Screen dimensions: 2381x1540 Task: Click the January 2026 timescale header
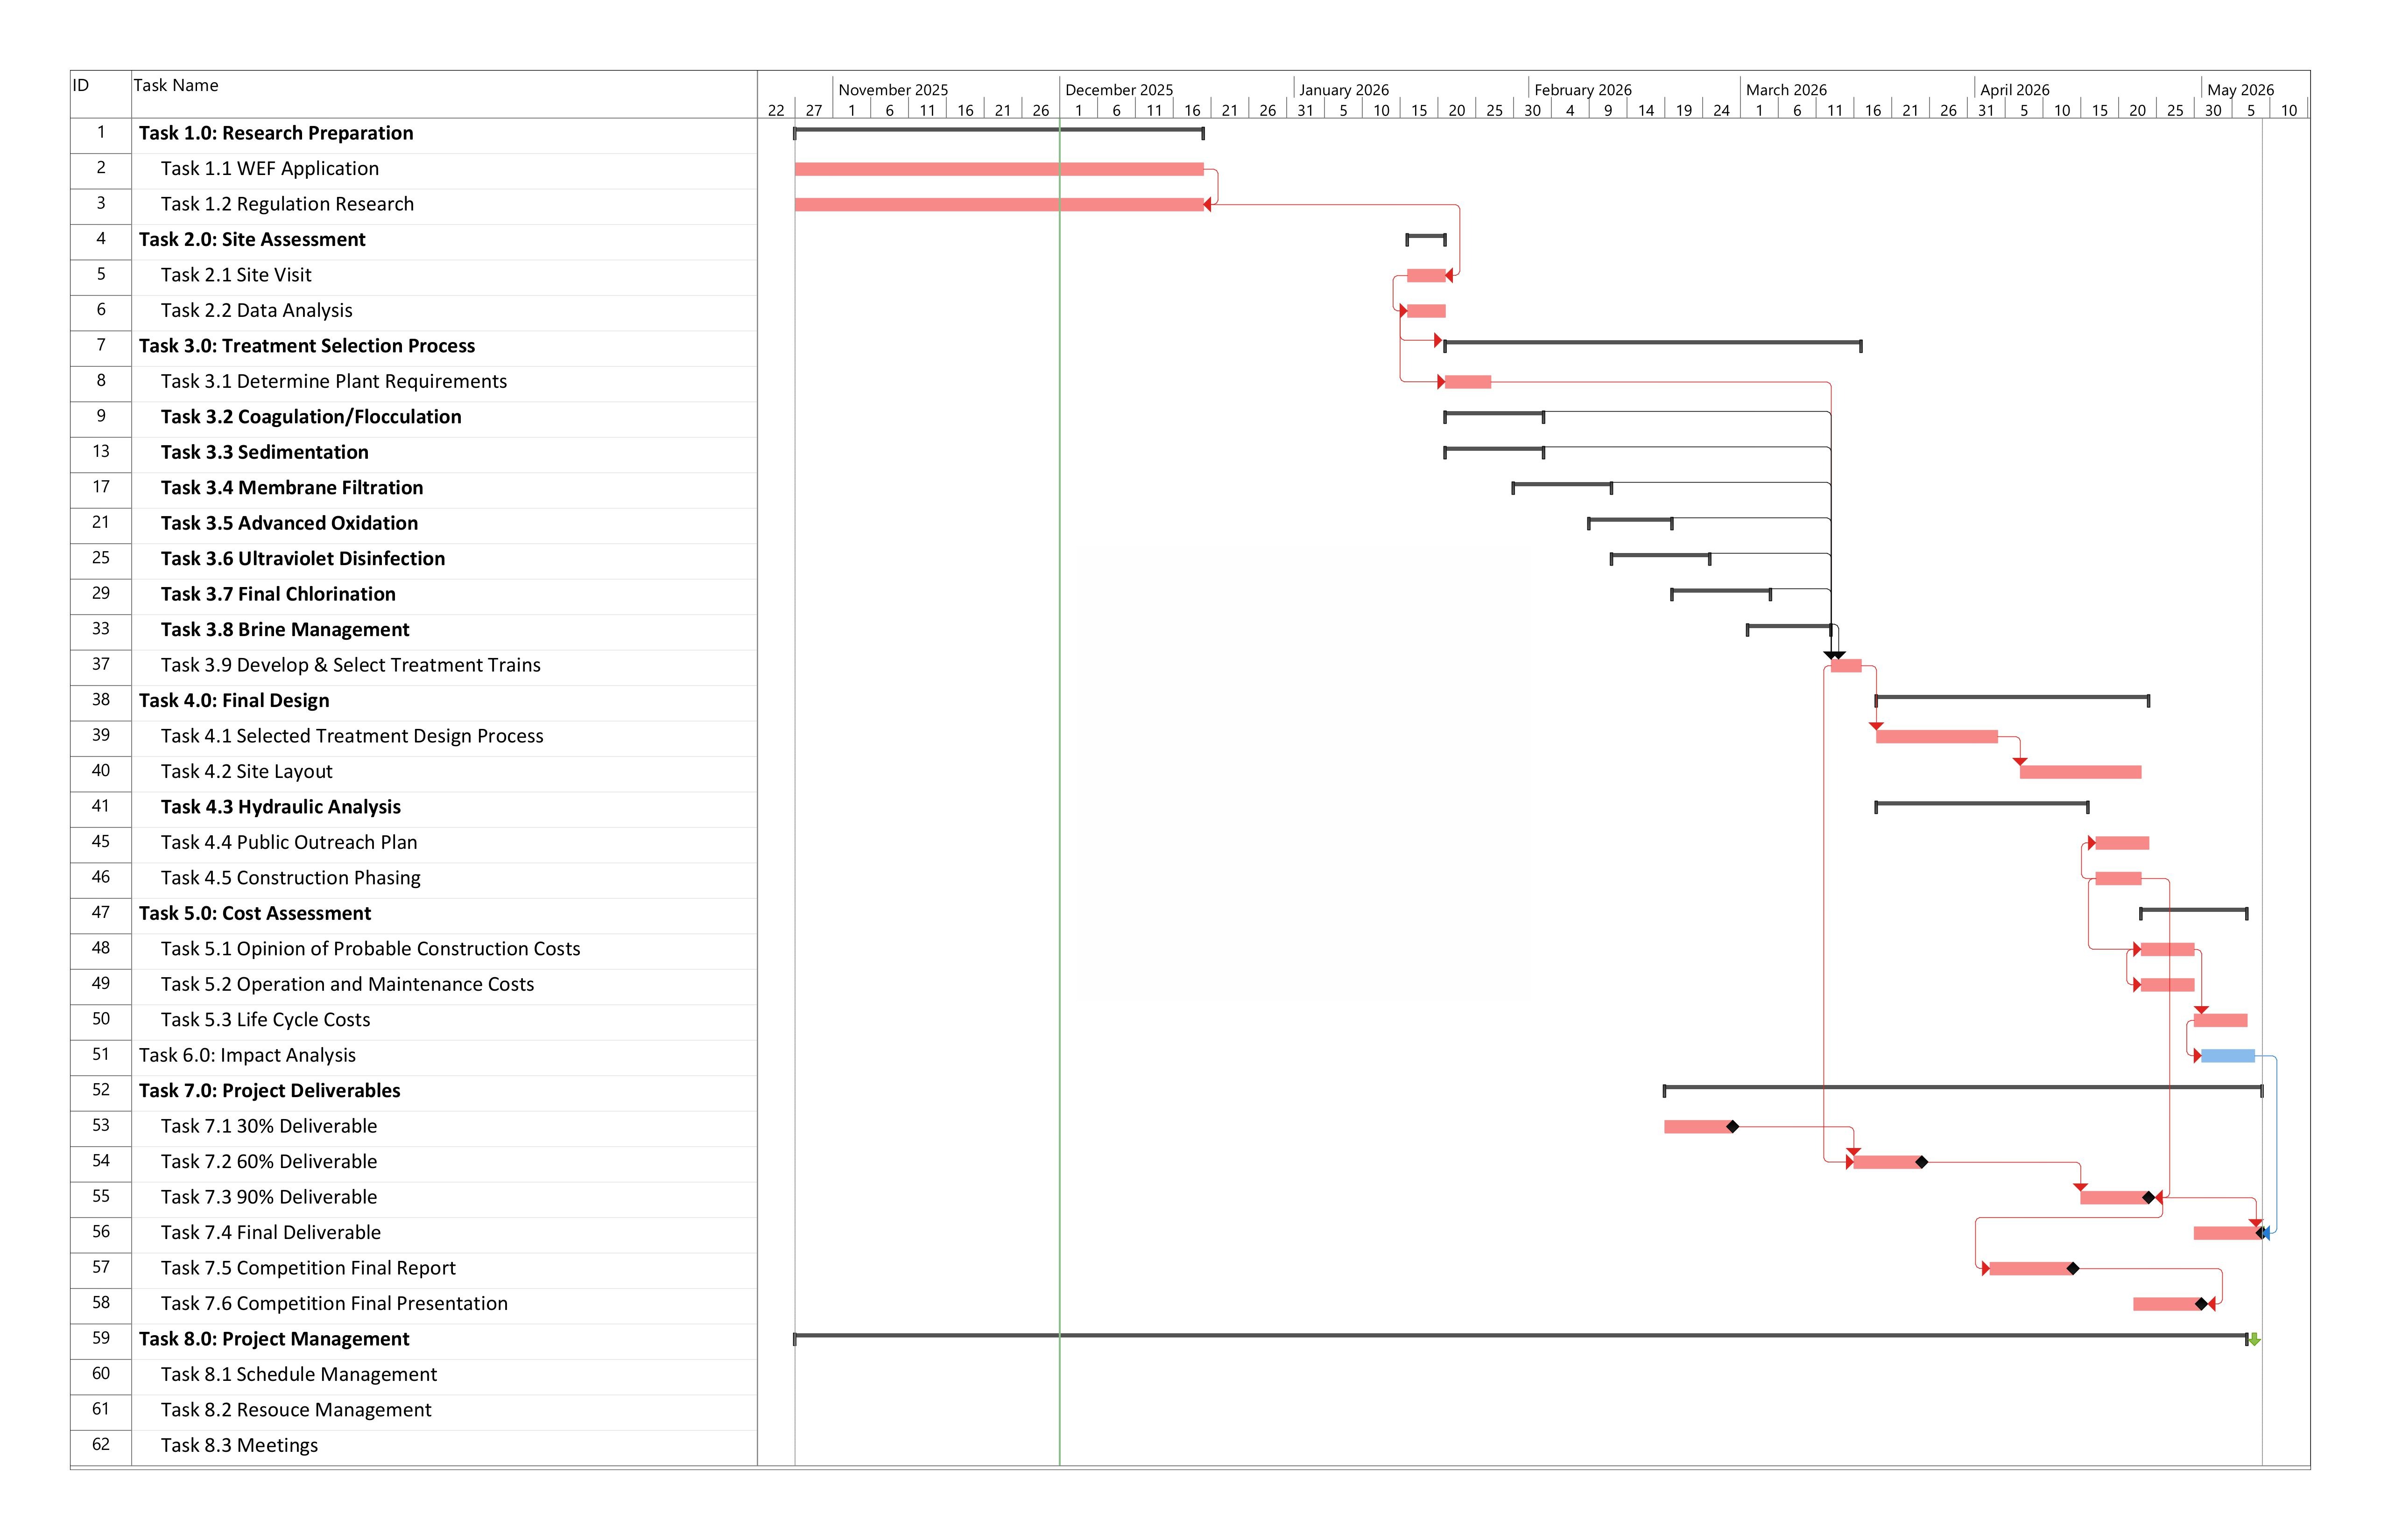click(1344, 90)
